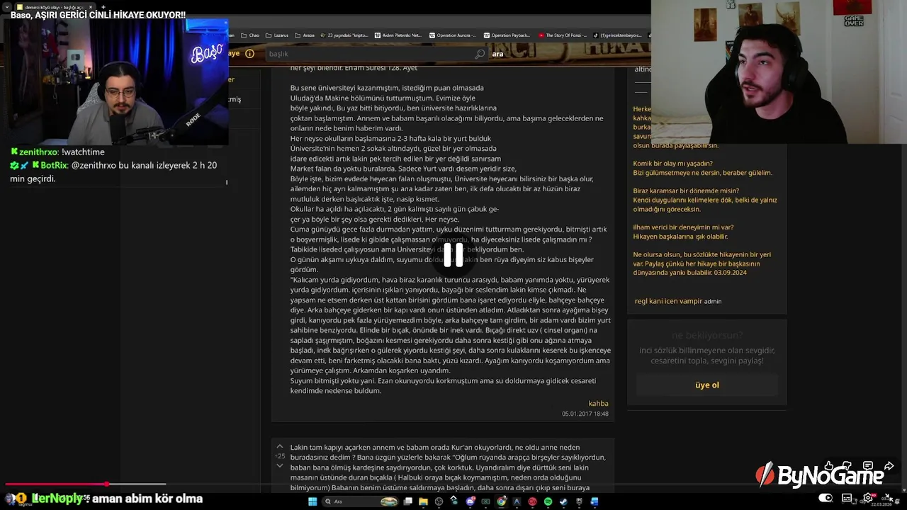Open 'regl kani icen vampir' admin link
This screenshot has width=907, height=510.
[668, 301]
